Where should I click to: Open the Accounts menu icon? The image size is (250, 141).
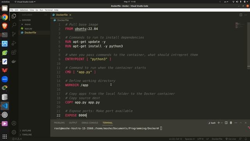point(14,123)
